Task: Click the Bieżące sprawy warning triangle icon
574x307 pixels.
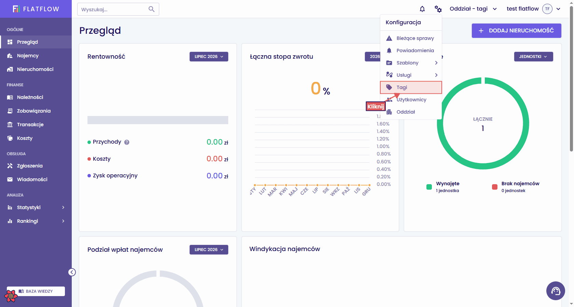Action: click(389, 38)
